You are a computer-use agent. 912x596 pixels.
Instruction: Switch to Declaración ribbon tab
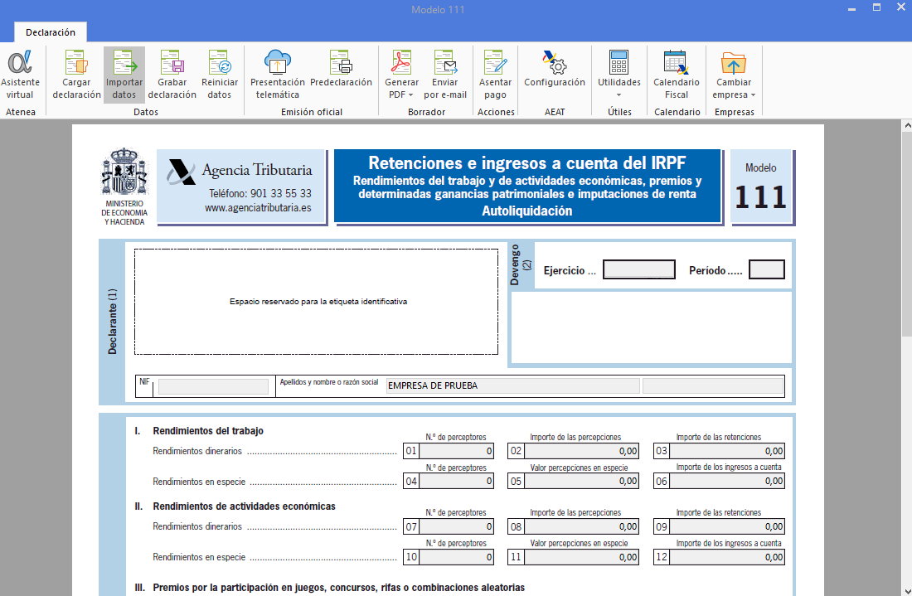point(50,32)
